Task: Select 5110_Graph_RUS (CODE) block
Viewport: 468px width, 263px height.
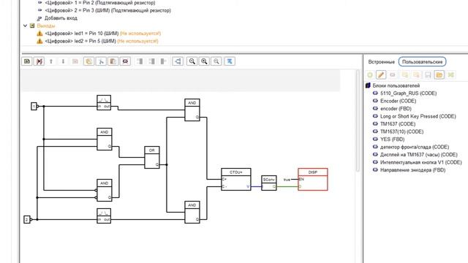Action: [x=408, y=94]
